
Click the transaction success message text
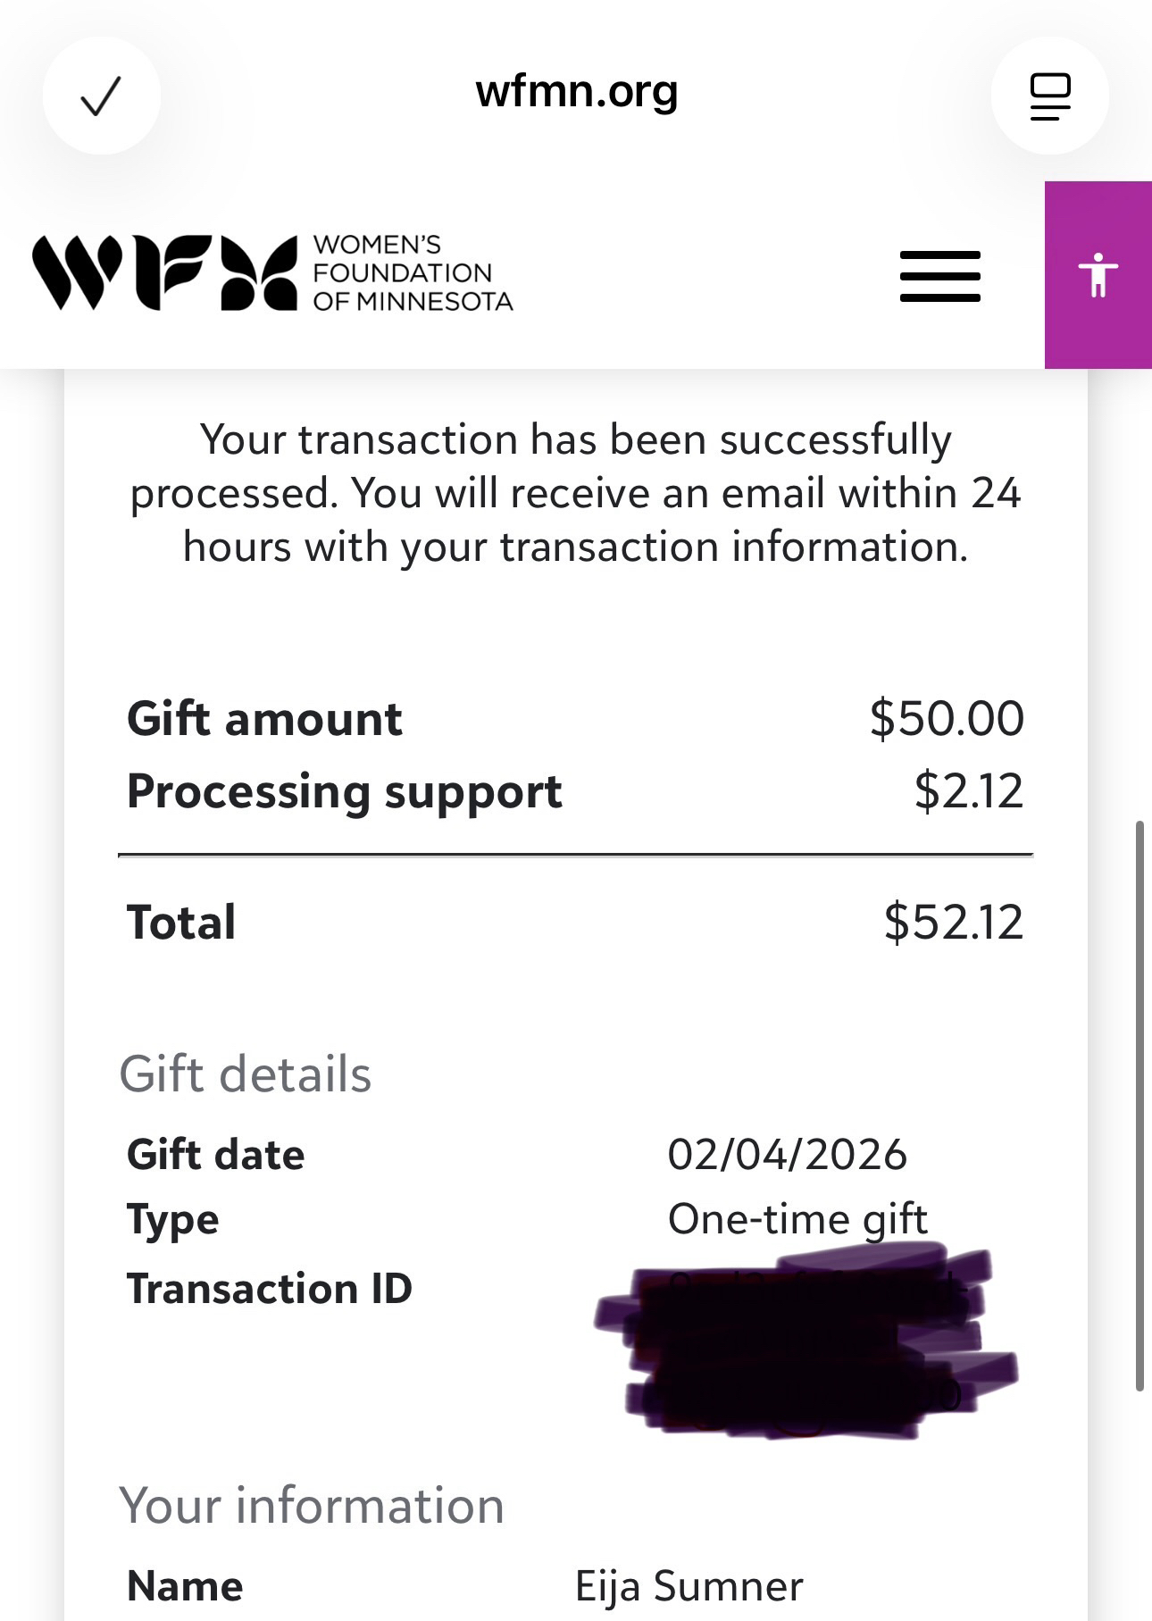pyautogui.click(x=576, y=493)
